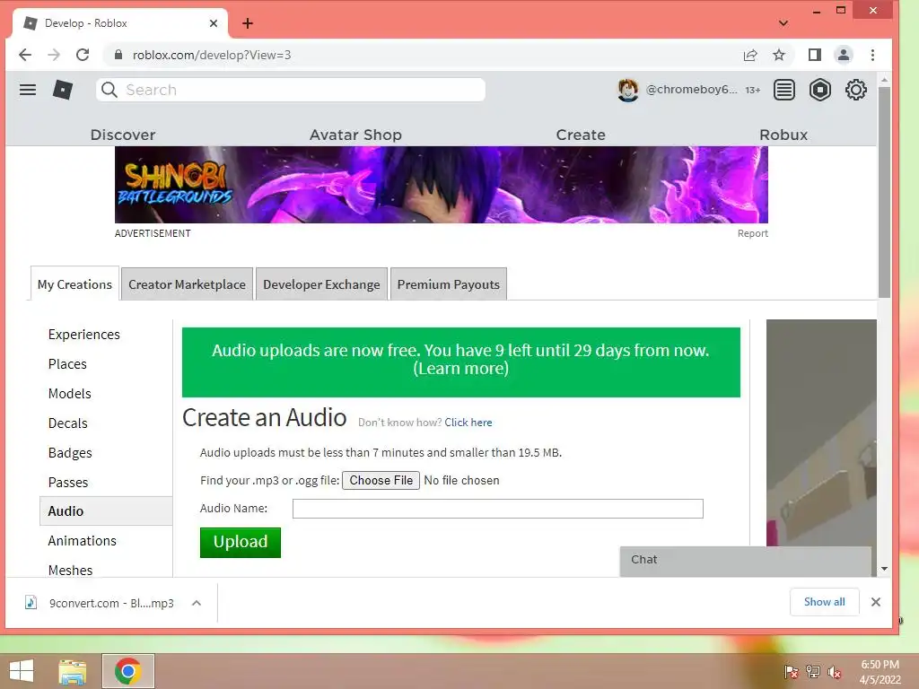919x689 pixels.
Task: Close the Develop - Roblox tab
Action: click(214, 23)
